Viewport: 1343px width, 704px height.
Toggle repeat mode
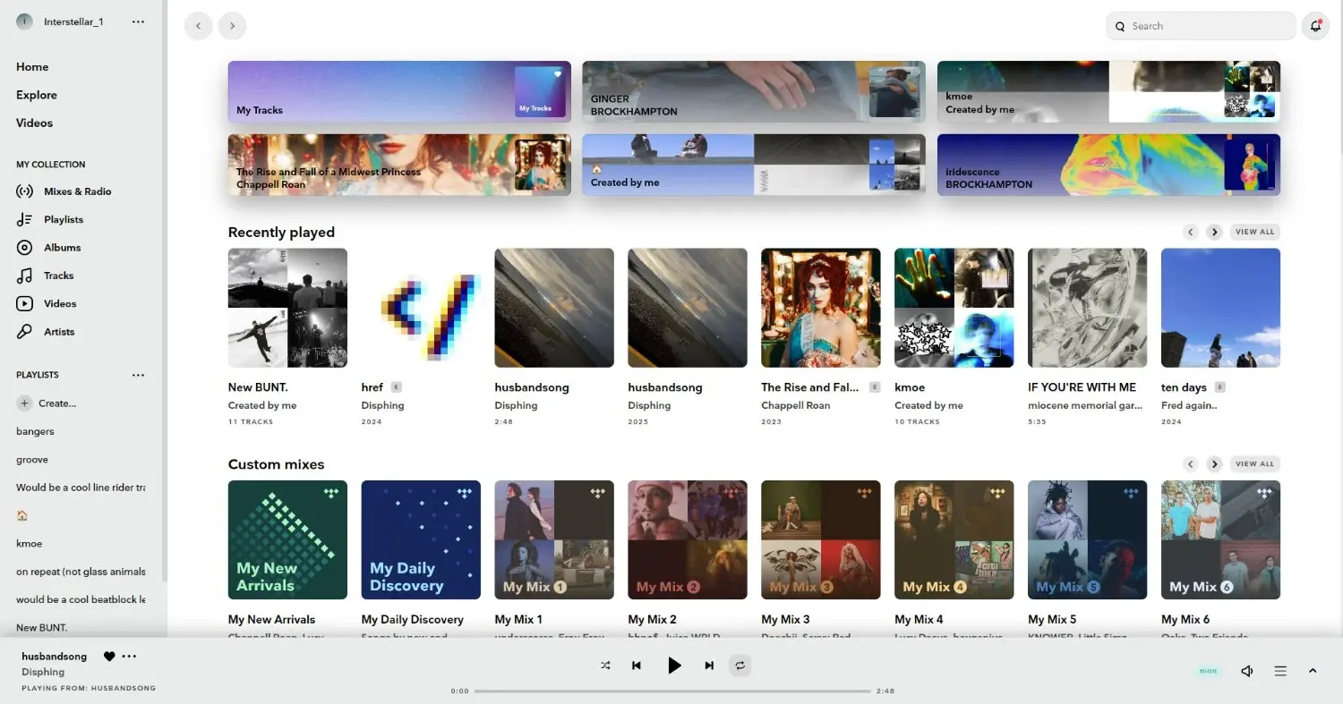point(740,666)
